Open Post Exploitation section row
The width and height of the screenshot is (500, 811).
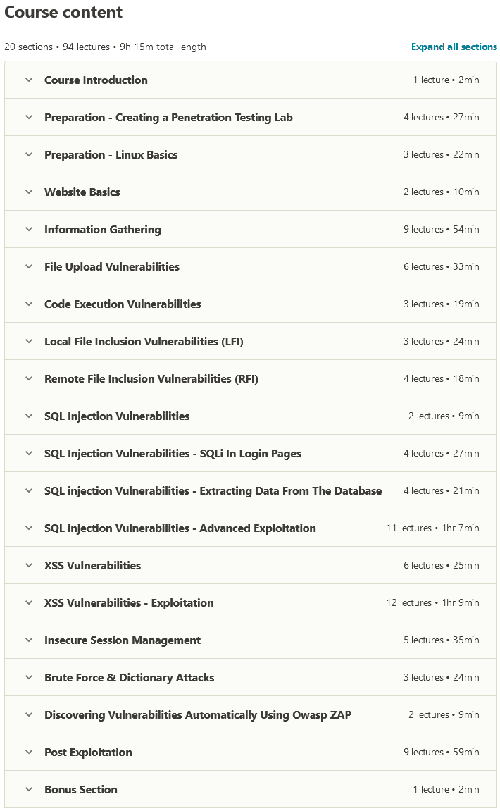(88, 753)
